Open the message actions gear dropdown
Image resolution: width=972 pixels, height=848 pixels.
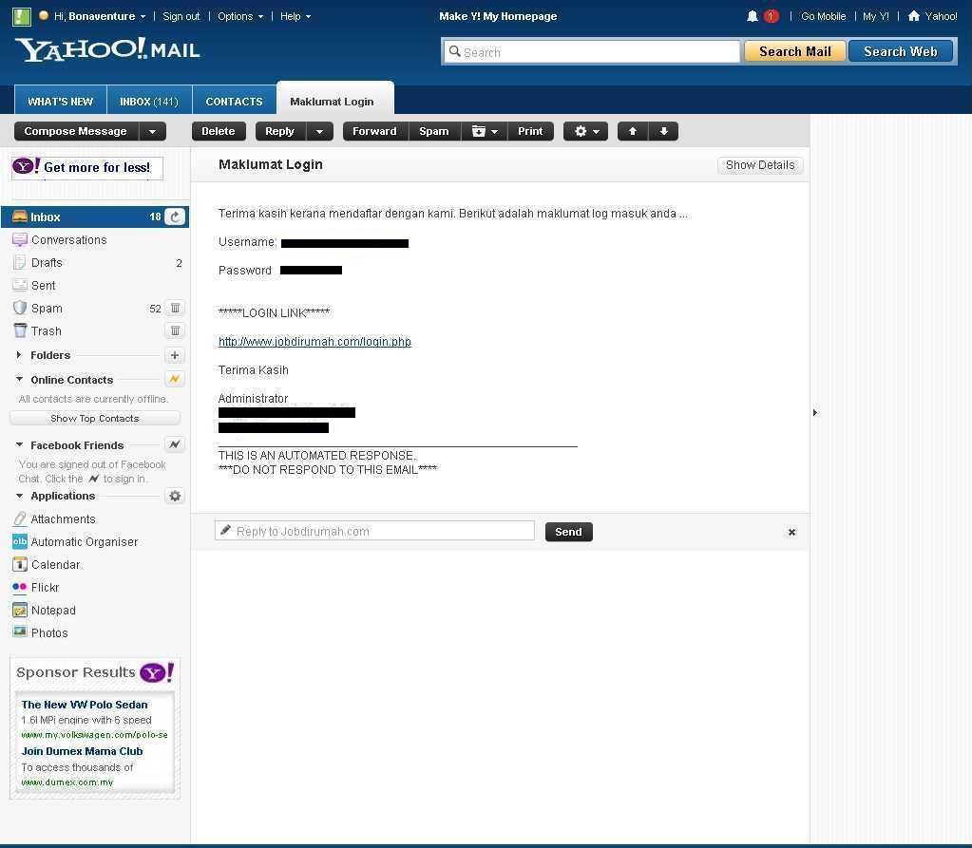[x=586, y=131]
